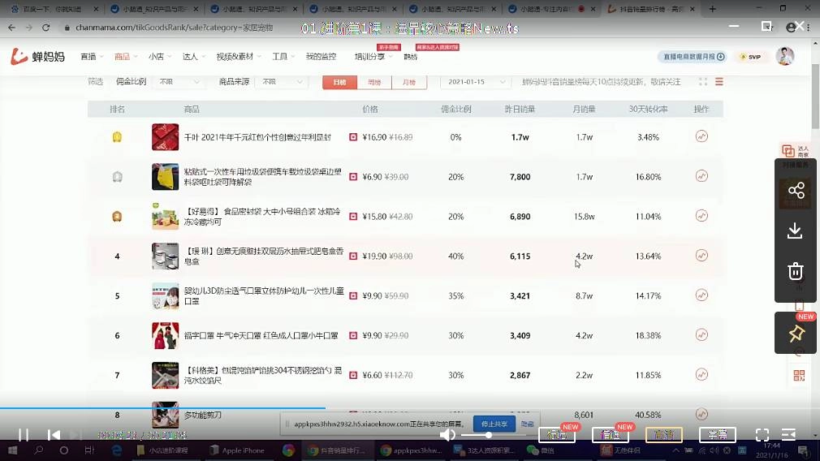The image size is (820, 461).
Task: Click the 好易得 食品密封袋 product thumbnail
Action: (166, 217)
